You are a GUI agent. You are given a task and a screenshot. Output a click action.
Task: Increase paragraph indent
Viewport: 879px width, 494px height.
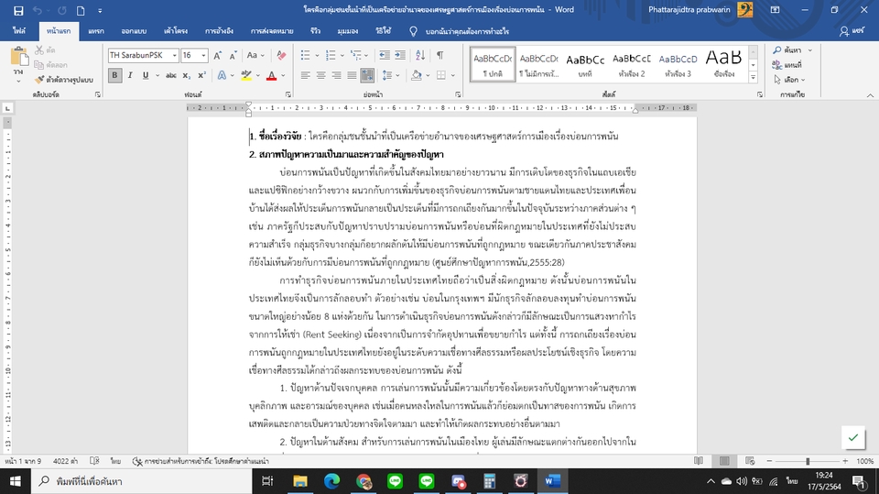click(x=400, y=55)
